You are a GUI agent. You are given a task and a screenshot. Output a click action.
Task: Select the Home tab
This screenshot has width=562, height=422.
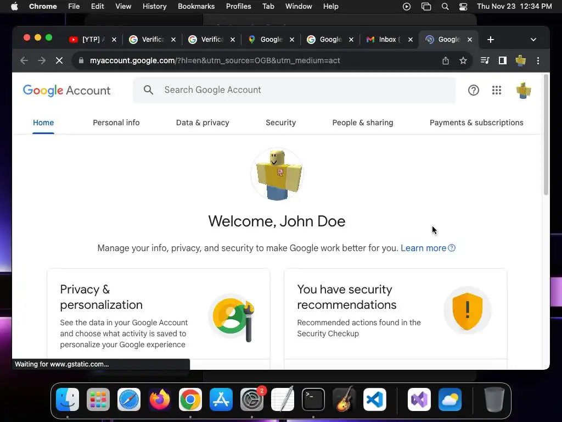coord(43,123)
